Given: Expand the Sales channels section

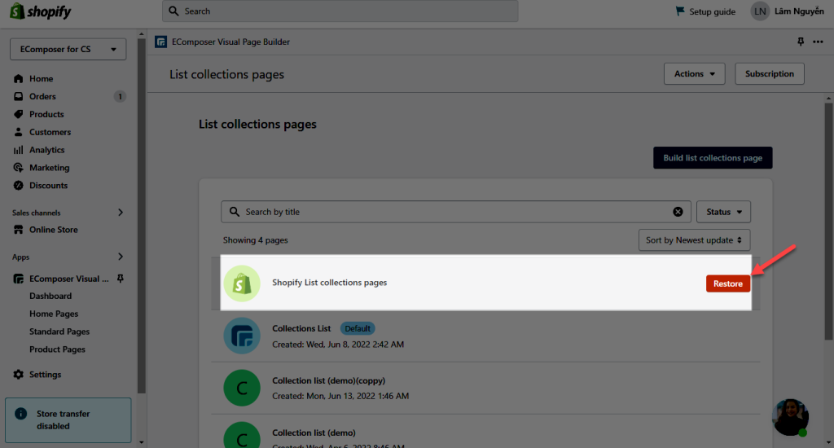Looking at the screenshot, I should click(121, 213).
